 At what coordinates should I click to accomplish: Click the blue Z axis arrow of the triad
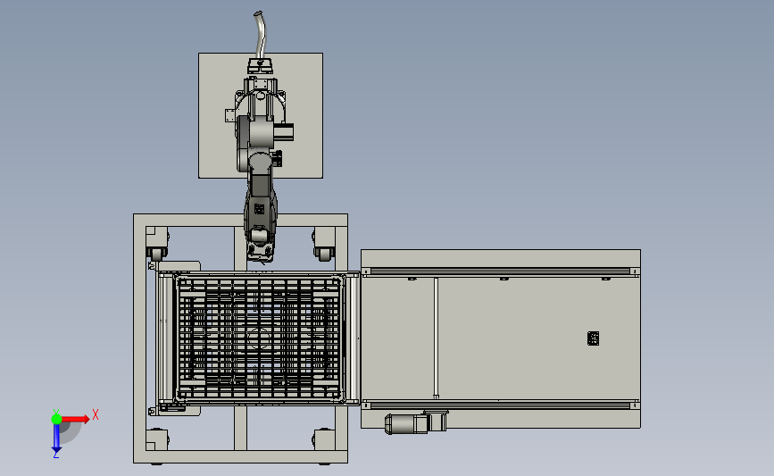[x=56, y=438]
